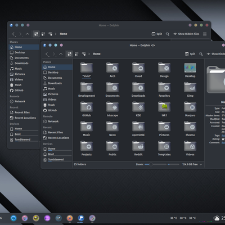This screenshot has height=225, width=225.
Task: Go back in the Dolphin <2> window
Action: (x=47, y=54)
